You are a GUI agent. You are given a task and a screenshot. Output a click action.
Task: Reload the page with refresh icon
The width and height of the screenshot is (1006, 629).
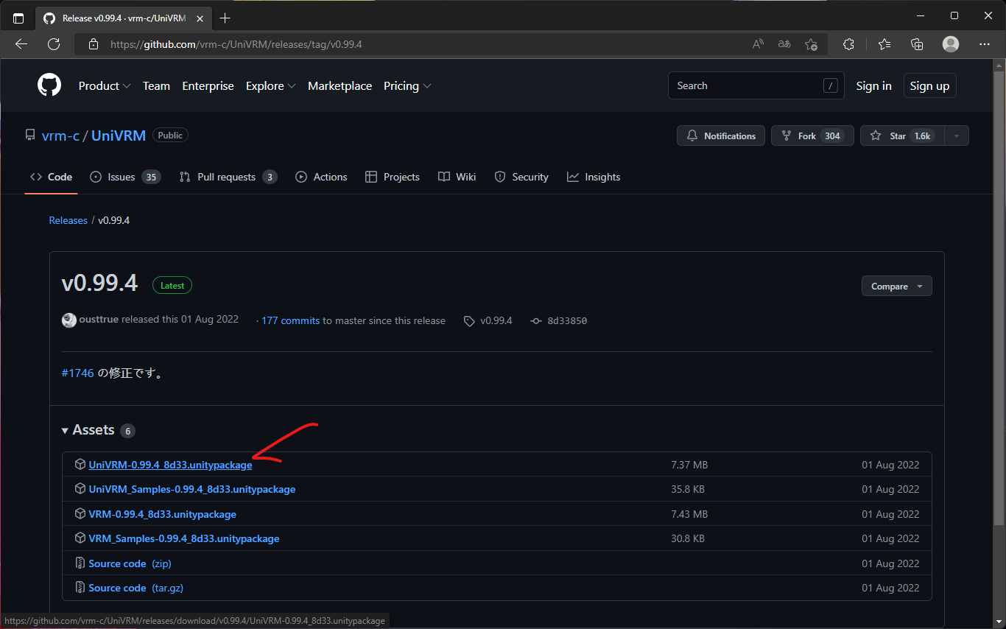54,44
